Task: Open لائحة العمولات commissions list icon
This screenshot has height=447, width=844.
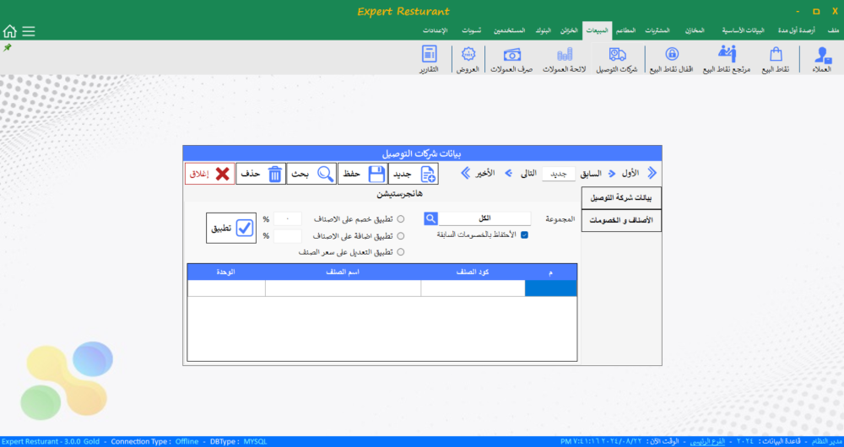Action: (x=565, y=60)
